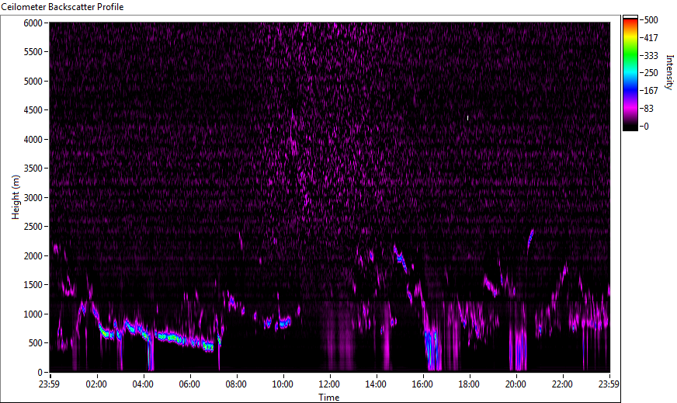Image resolution: width=677 pixels, height=403 pixels.
Task: Select the 02:00 time tick label
Action: coord(96,384)
